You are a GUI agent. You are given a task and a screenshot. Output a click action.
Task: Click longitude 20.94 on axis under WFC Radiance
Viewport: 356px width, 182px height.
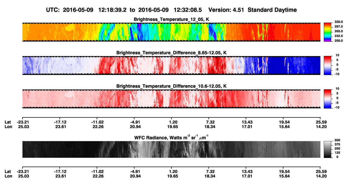136,176
